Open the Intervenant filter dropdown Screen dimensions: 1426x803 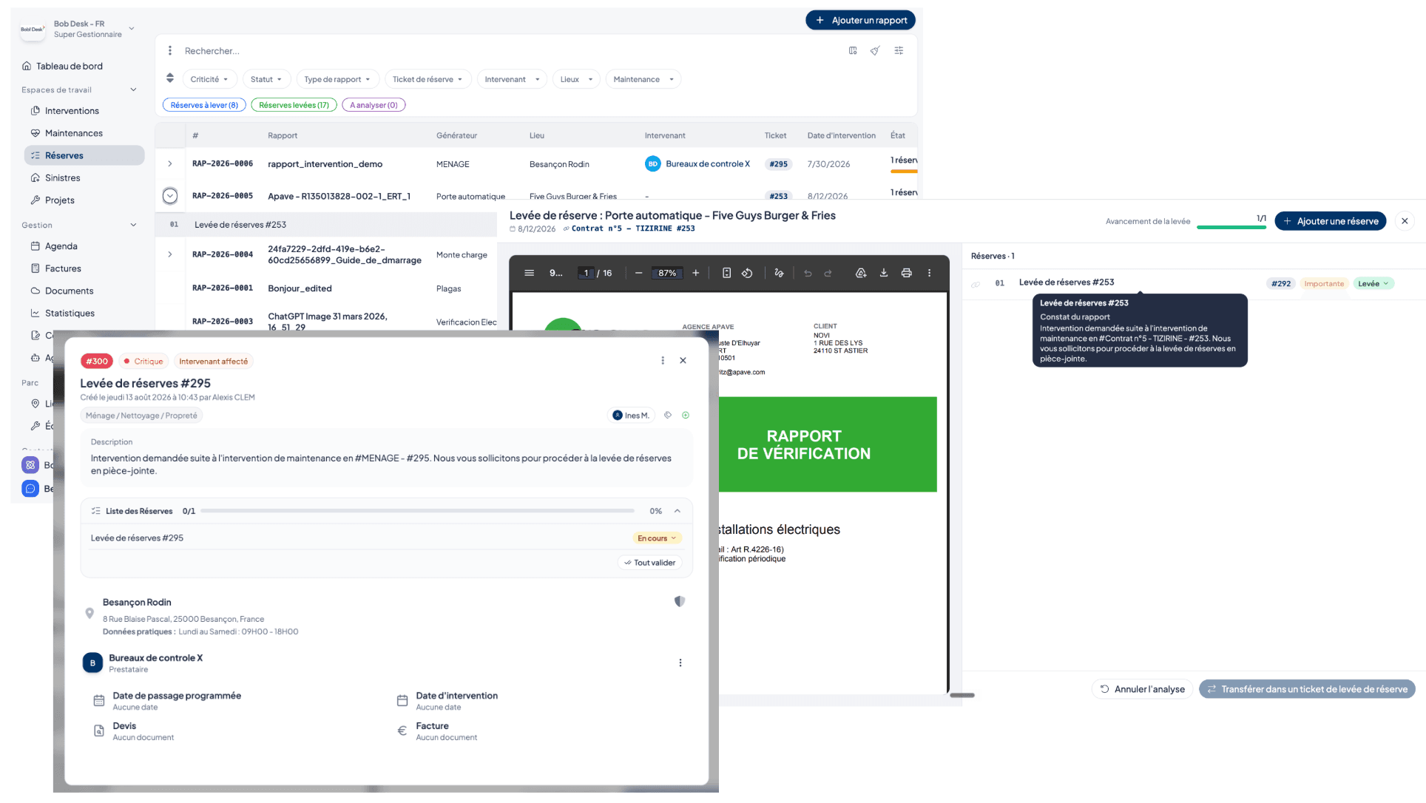tap(512, 79)
